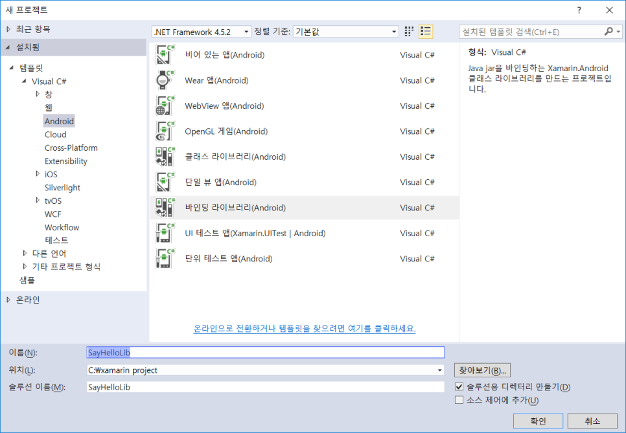626x433 pixels.
Task: Select WCF in the template tree
Action: tap(53, 214)
